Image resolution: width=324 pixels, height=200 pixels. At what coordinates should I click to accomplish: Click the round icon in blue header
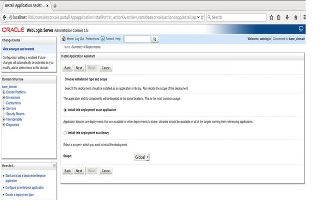pos(301,28)
